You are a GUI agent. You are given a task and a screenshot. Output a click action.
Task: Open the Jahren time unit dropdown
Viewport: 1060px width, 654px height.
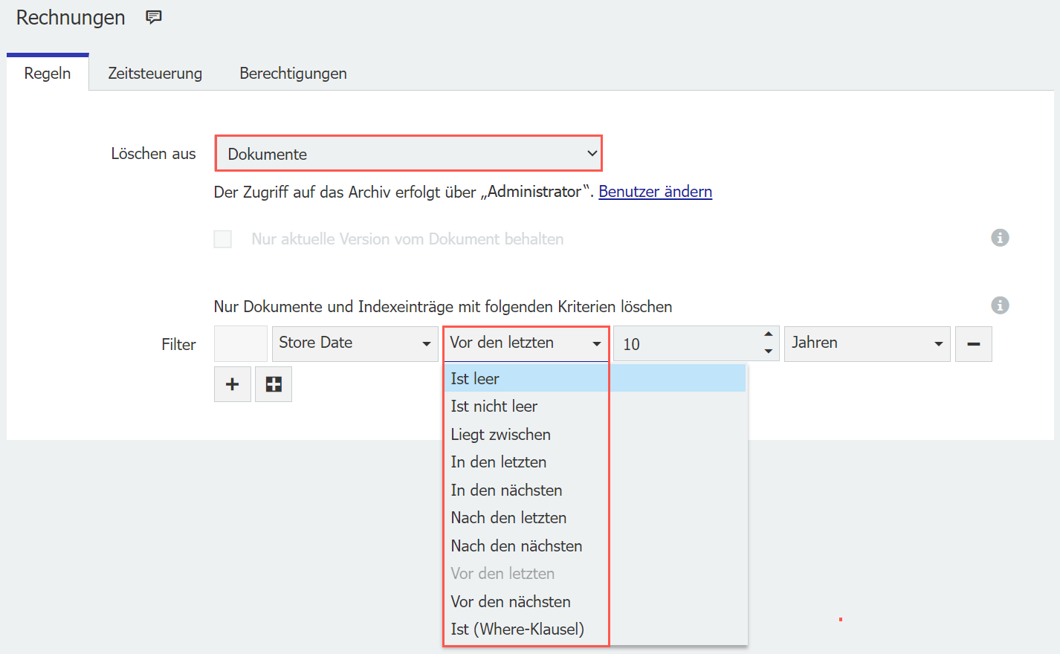pyautogui.click(x=867, y=343)
